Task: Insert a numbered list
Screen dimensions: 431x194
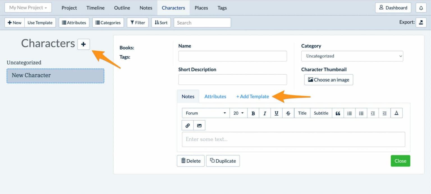Action: tap(349, 113)
